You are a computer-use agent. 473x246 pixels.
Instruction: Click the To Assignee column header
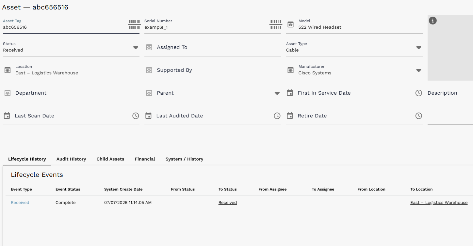[323, 189]
